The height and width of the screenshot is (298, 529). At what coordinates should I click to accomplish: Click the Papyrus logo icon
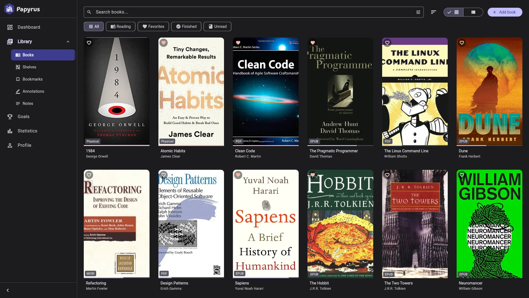tap(9, 9)
